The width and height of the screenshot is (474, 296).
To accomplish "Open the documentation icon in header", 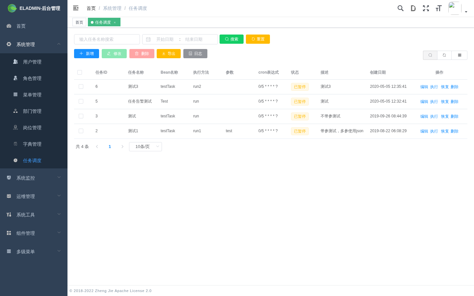I will pos(413,8).
